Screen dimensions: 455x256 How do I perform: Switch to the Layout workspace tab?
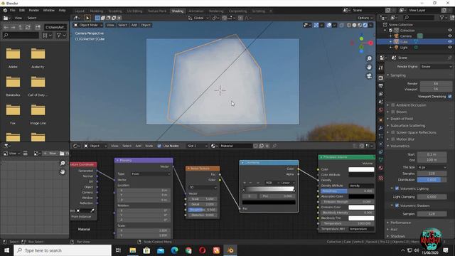pyautogui.click(x=79, y=11)
